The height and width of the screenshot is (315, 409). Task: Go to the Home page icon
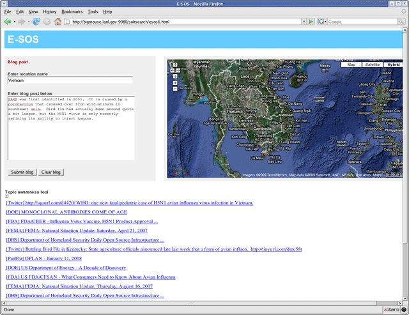(x=58, y=21)
